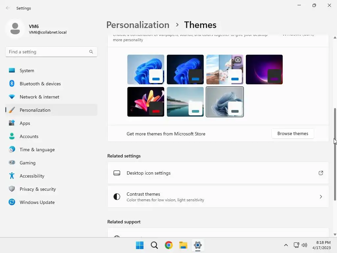337x253 pixels.
Task: Click the Desktop icon settings external-link icon
Action: pyautogui.click(x=321, y=173)
